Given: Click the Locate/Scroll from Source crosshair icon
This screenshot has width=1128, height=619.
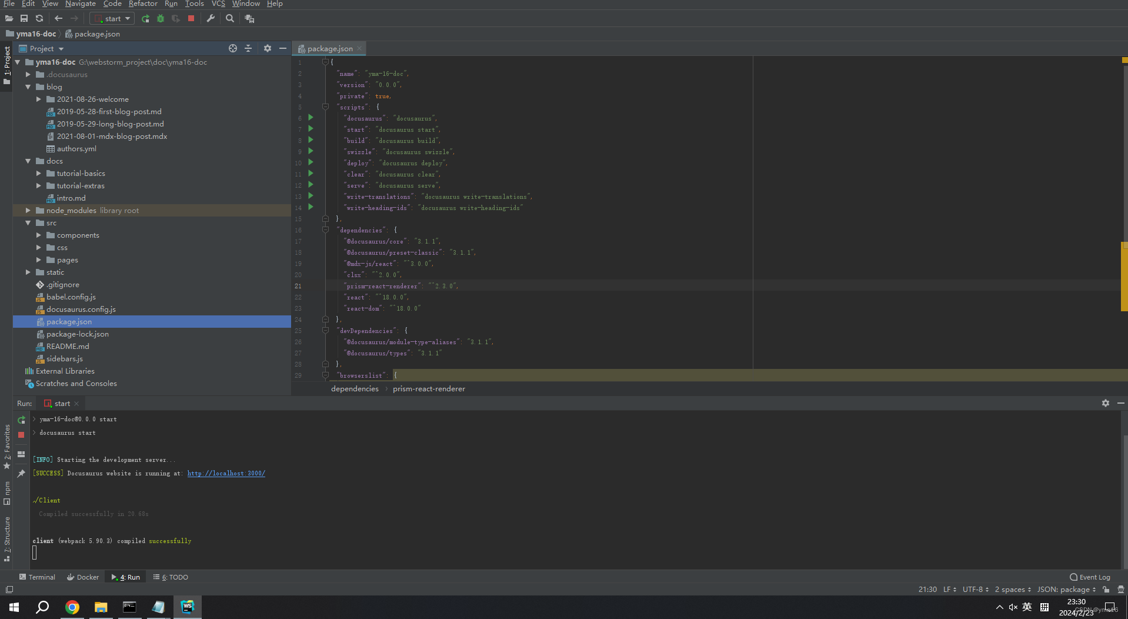Looking at the screenshot, I should 233,48.
